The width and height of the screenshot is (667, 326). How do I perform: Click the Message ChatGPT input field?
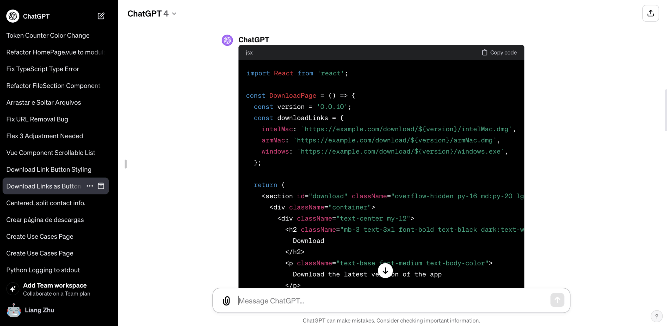[x=391, y=301]
